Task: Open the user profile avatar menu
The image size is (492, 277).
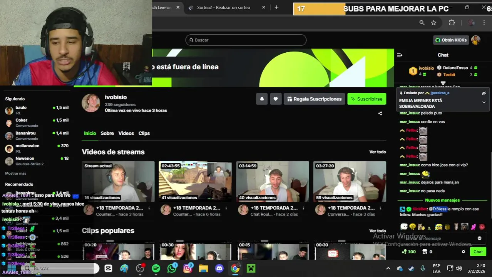Action: point(476,40)
